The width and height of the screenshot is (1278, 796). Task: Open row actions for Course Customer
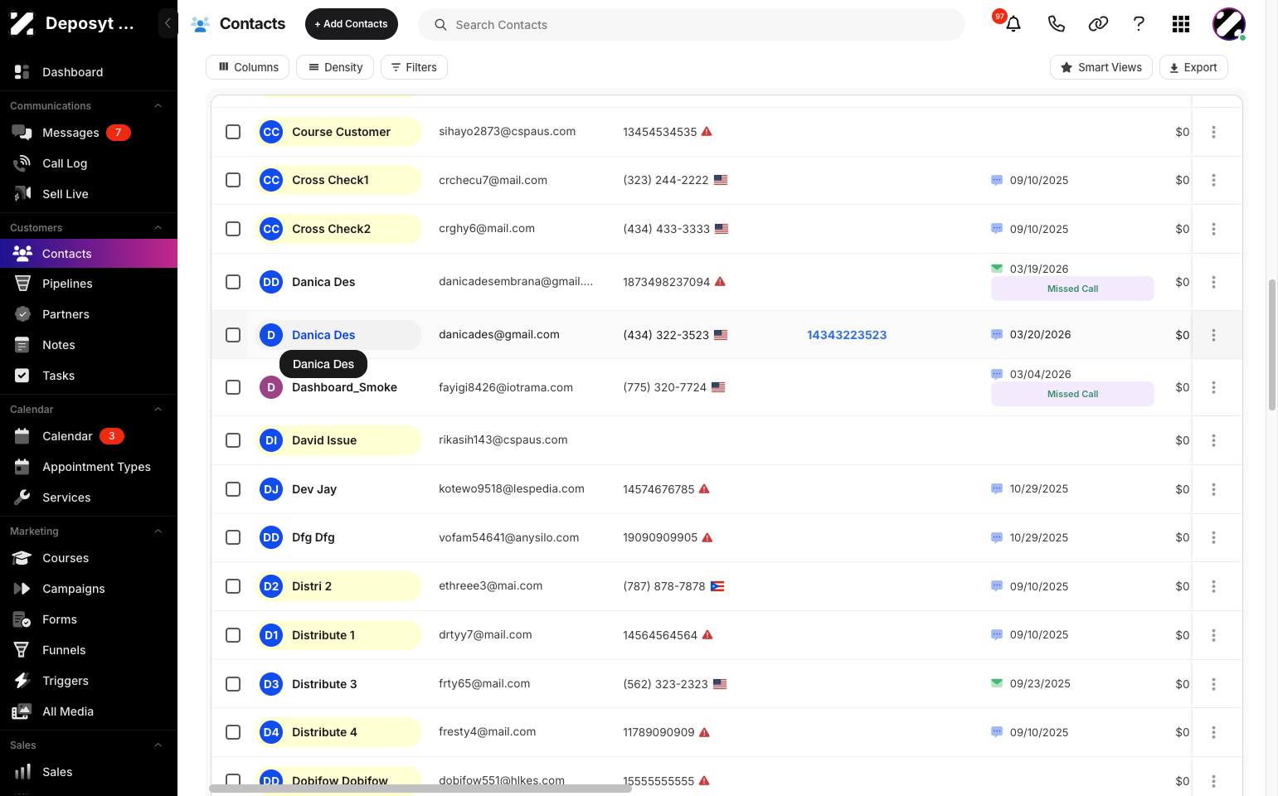coord(1213,132)
